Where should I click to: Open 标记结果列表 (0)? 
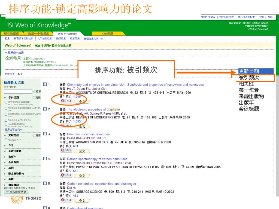pyautogui.click(x=93, y=39)
